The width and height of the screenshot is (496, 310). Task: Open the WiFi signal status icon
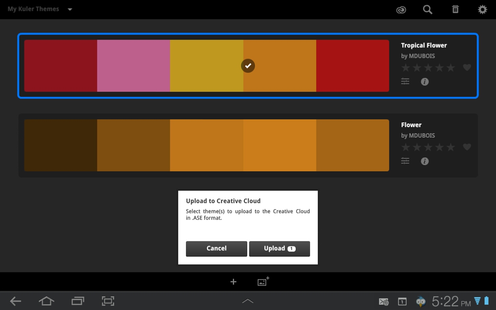pos(477,301)
